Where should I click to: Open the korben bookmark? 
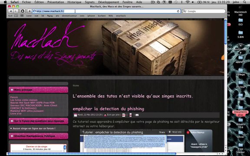pos(102,16)
